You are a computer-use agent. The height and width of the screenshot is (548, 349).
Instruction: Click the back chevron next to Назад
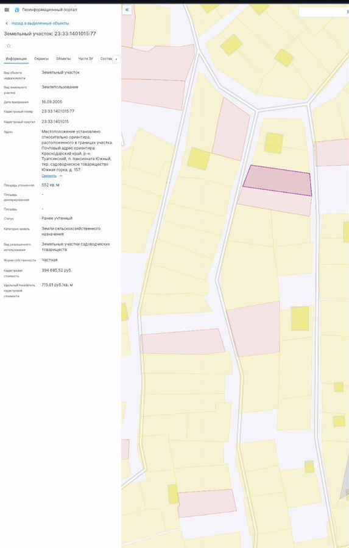(7, 23)
